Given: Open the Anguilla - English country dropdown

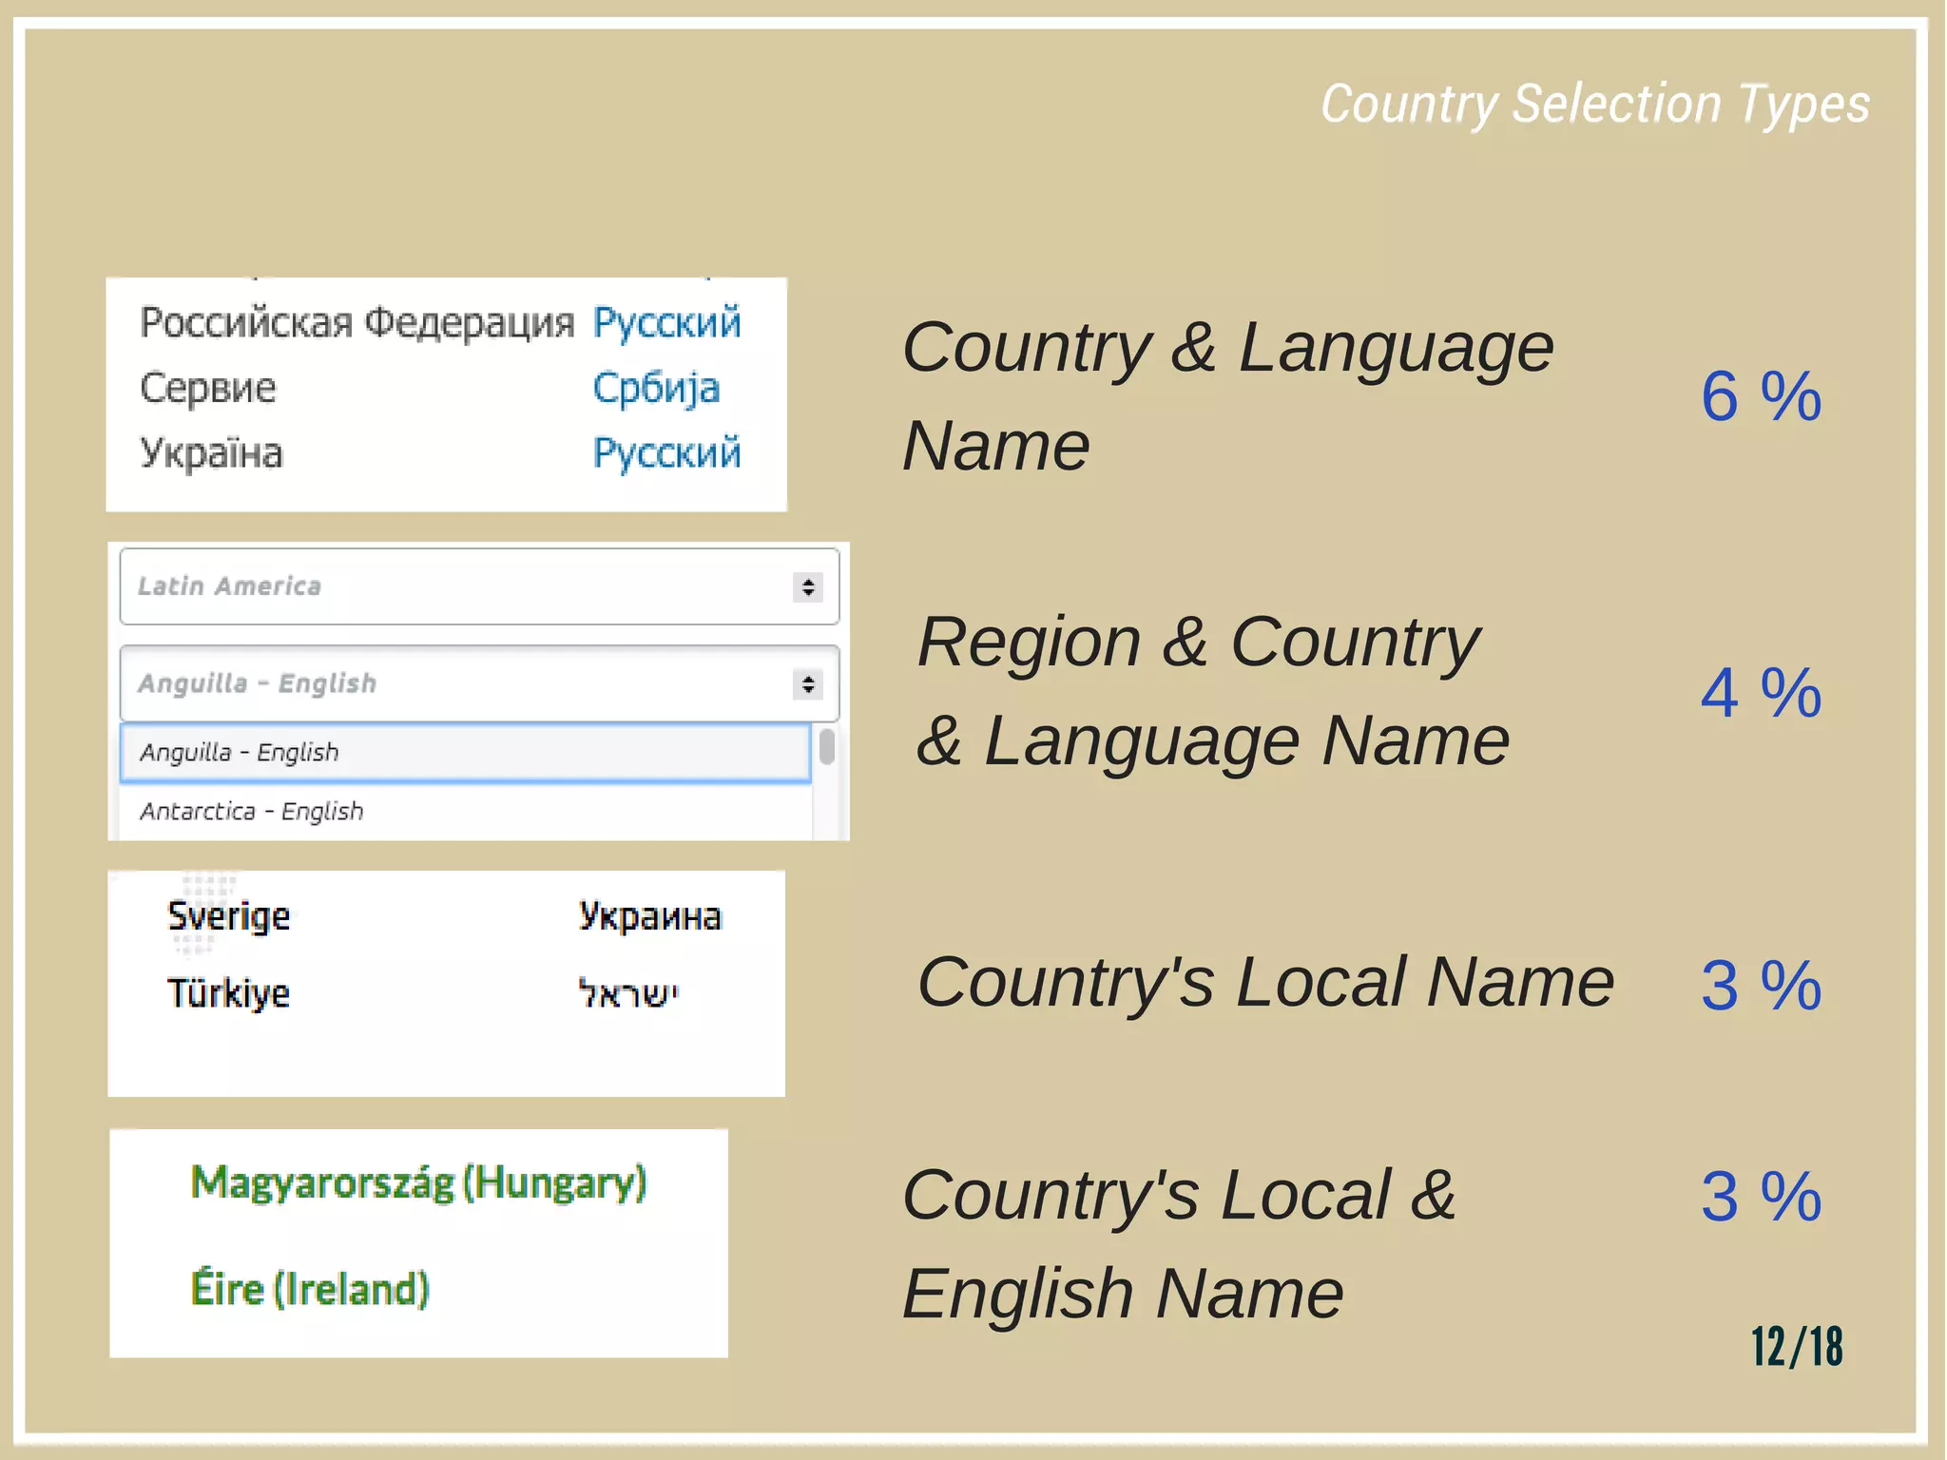Looking at the screenshot, I should [479, 683].
